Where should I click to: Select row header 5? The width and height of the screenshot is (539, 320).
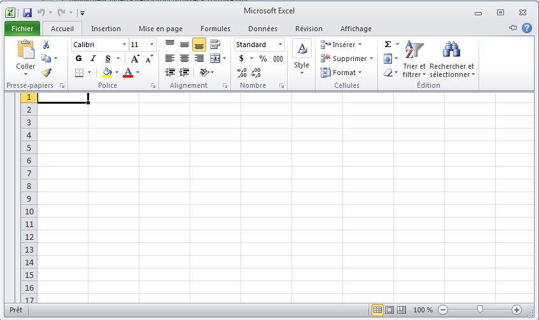tap(29, 148)
